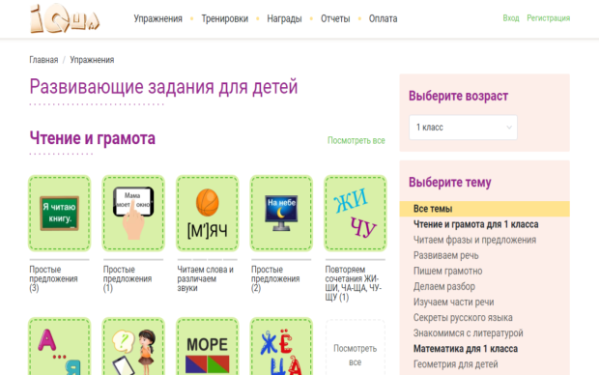Select 'Развиваем речь' topic
The height and width of the screenshot is (375, 599).
[x=445, y=255]
